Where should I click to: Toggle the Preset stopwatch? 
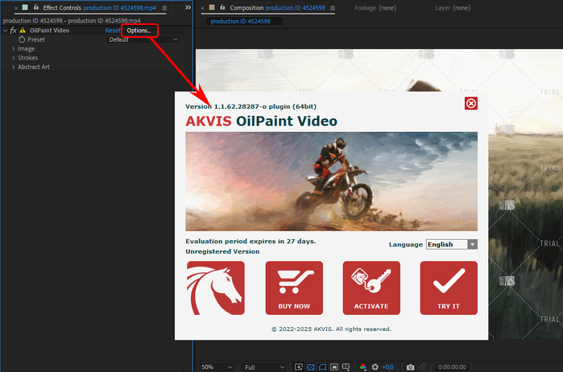pyautogui.click(x=22, y=39)
